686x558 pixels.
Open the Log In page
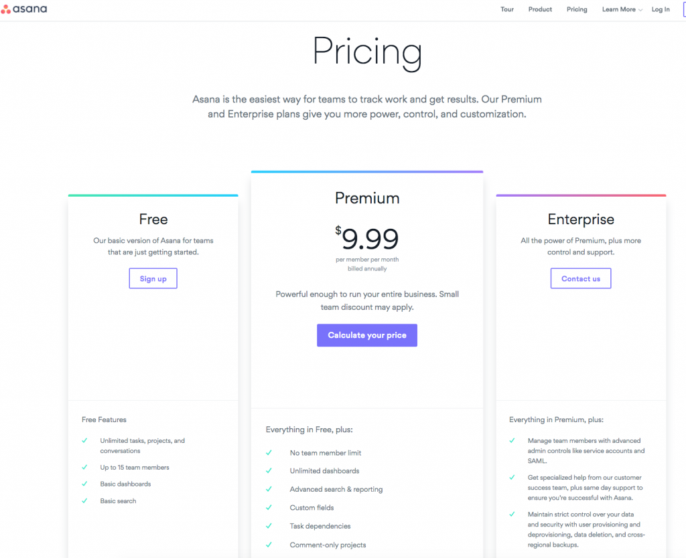coord(661,9)
